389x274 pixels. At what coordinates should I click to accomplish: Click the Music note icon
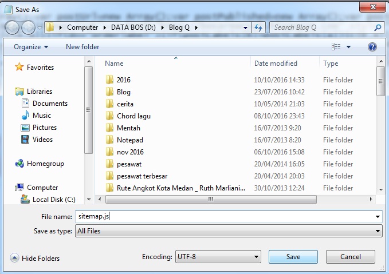point(25,115)
